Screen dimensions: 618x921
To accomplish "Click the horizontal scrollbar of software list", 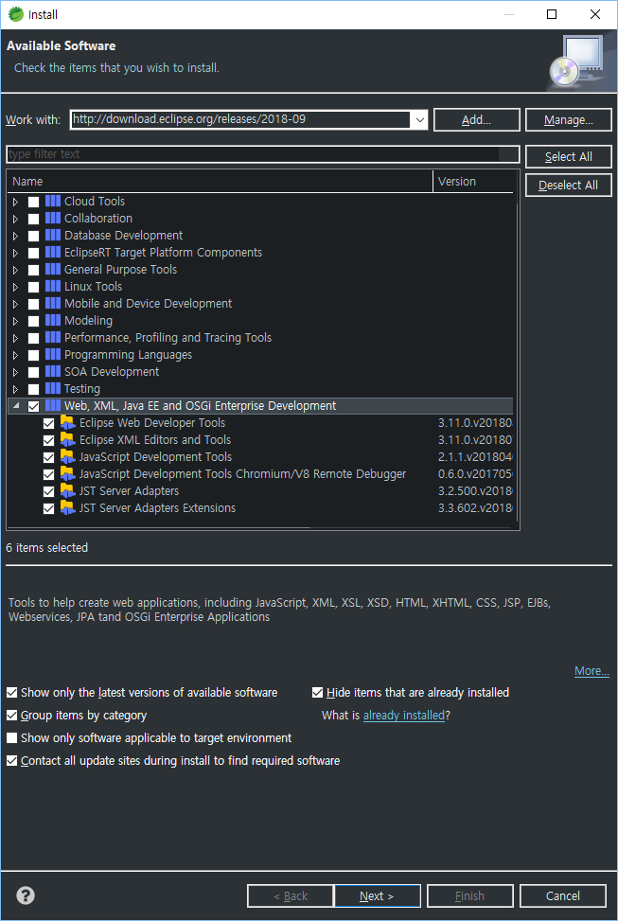I will coord(159,527).
